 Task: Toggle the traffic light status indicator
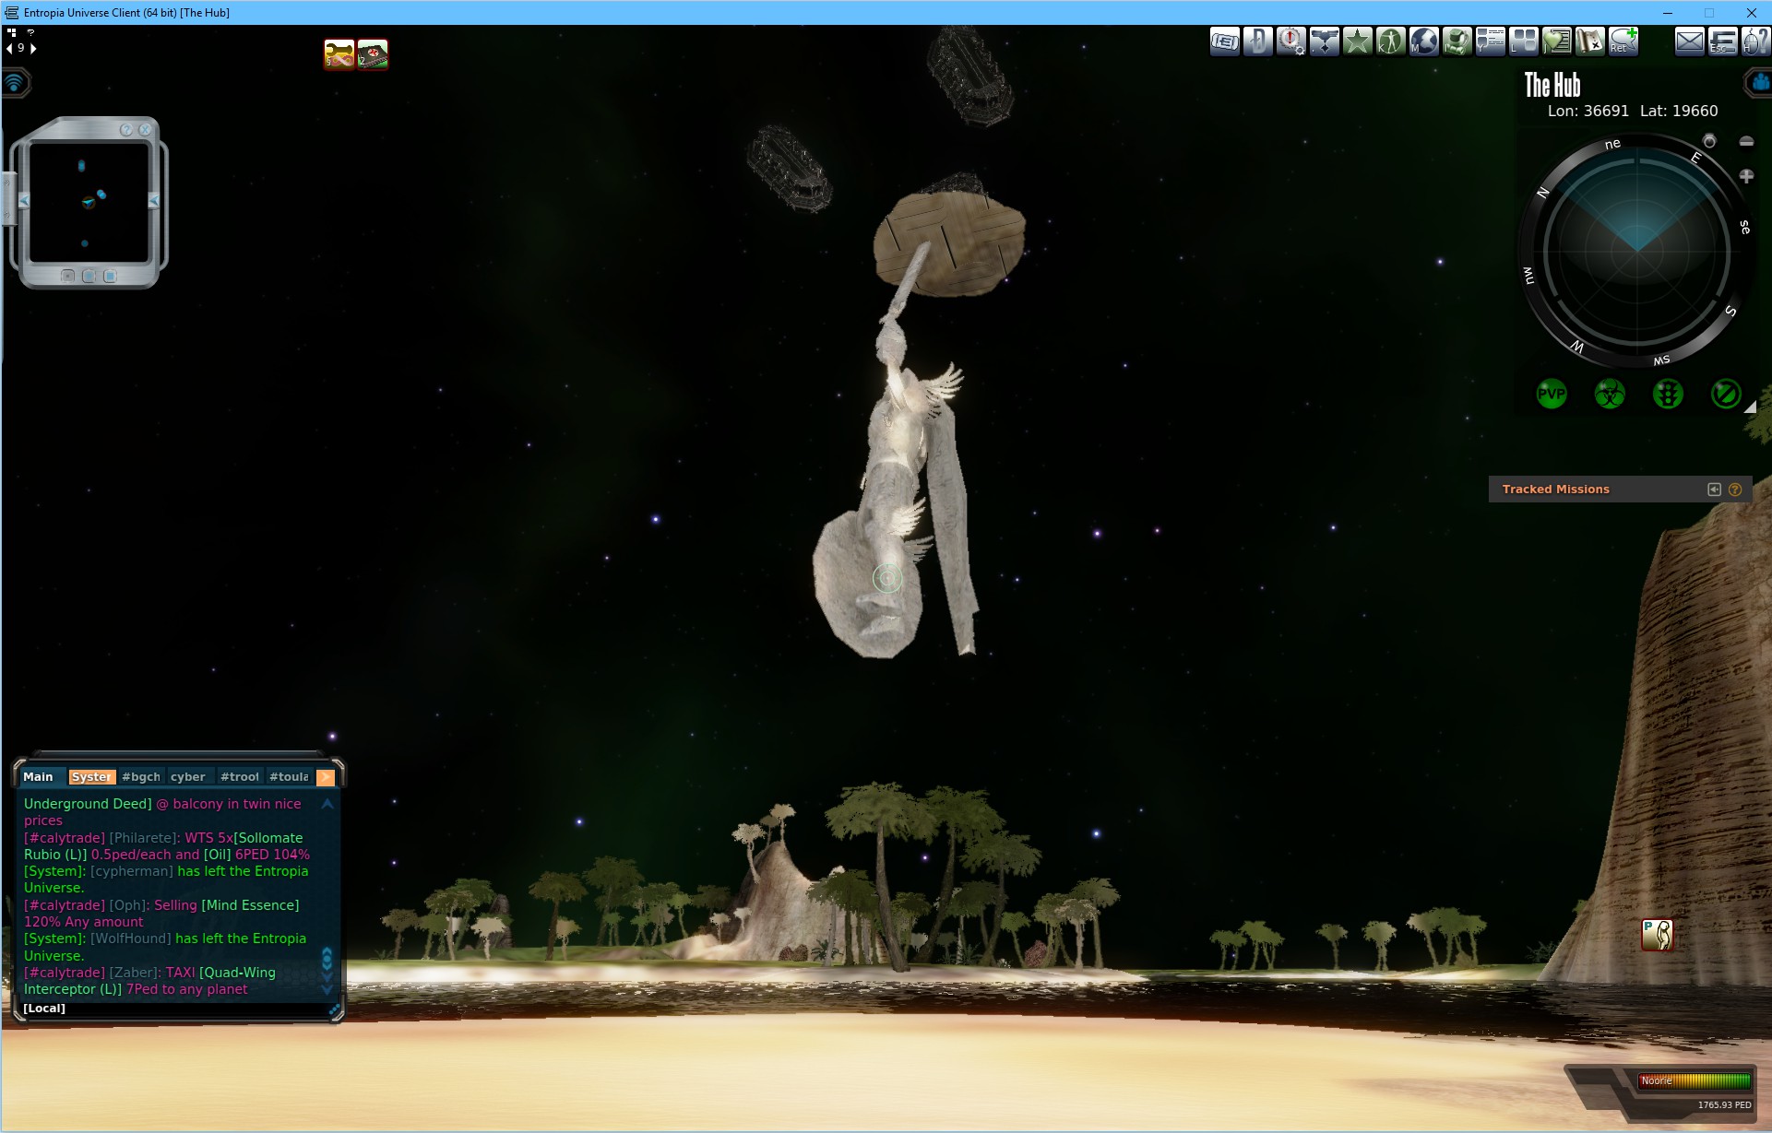pyautogui.click(x=1668, y=395)
